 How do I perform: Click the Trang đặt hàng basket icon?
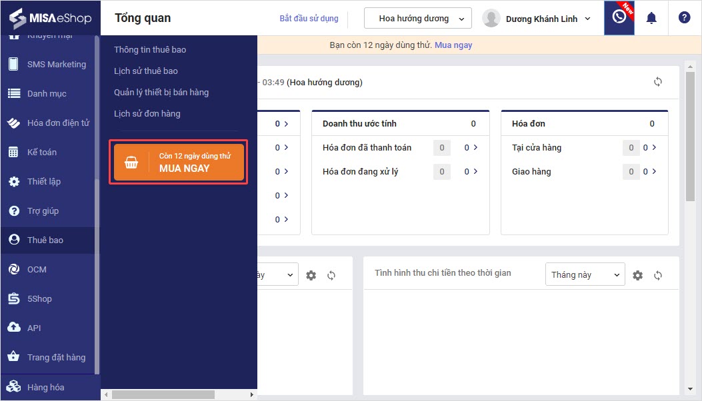pyautogui.click(x=14, y=356)
